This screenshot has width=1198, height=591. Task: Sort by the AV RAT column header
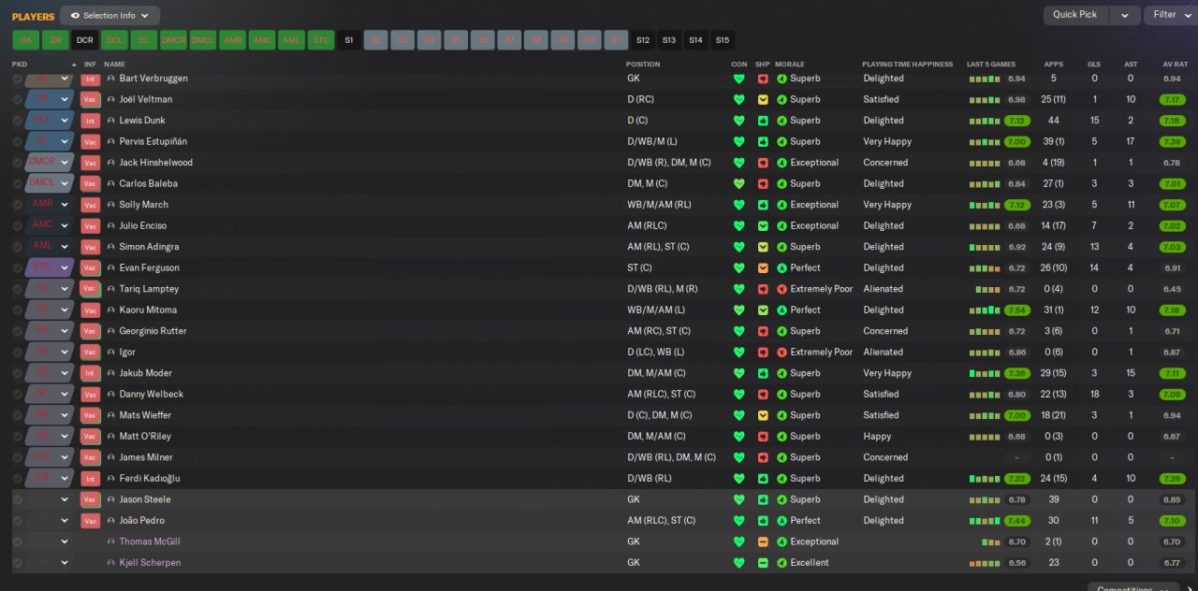pos(1174,65)
